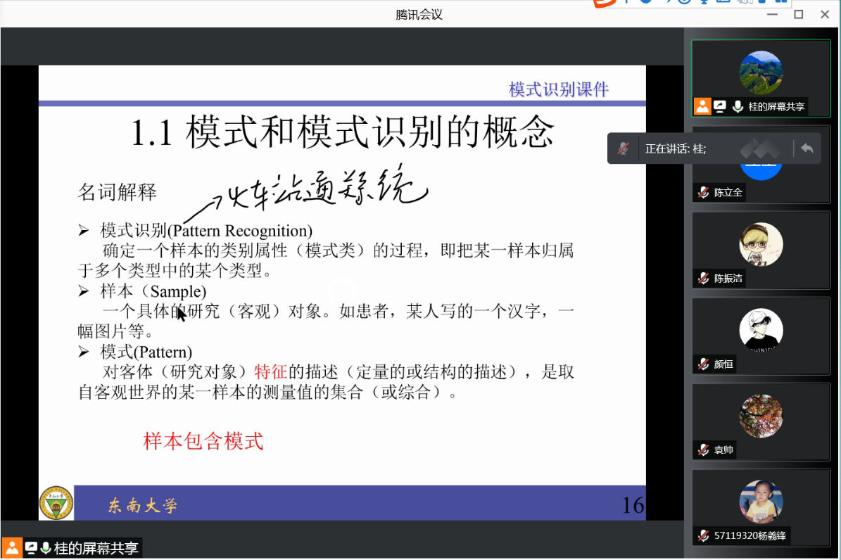841x560 pixels.
Task: Click the 东南大学 emblem on slide
Action: tap(56, 502)
